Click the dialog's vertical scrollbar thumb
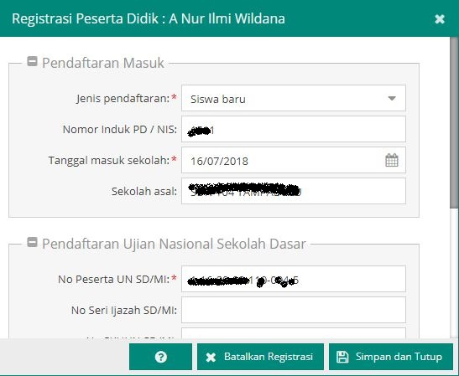Image resolution: width=459 pixels, height=376 pixels. pyautogui.click(x=454, y=123)
